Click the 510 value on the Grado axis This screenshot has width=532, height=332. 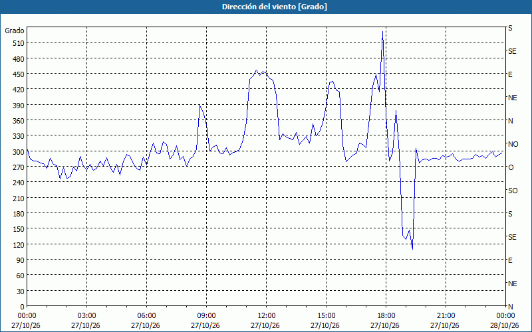point(19,43)
